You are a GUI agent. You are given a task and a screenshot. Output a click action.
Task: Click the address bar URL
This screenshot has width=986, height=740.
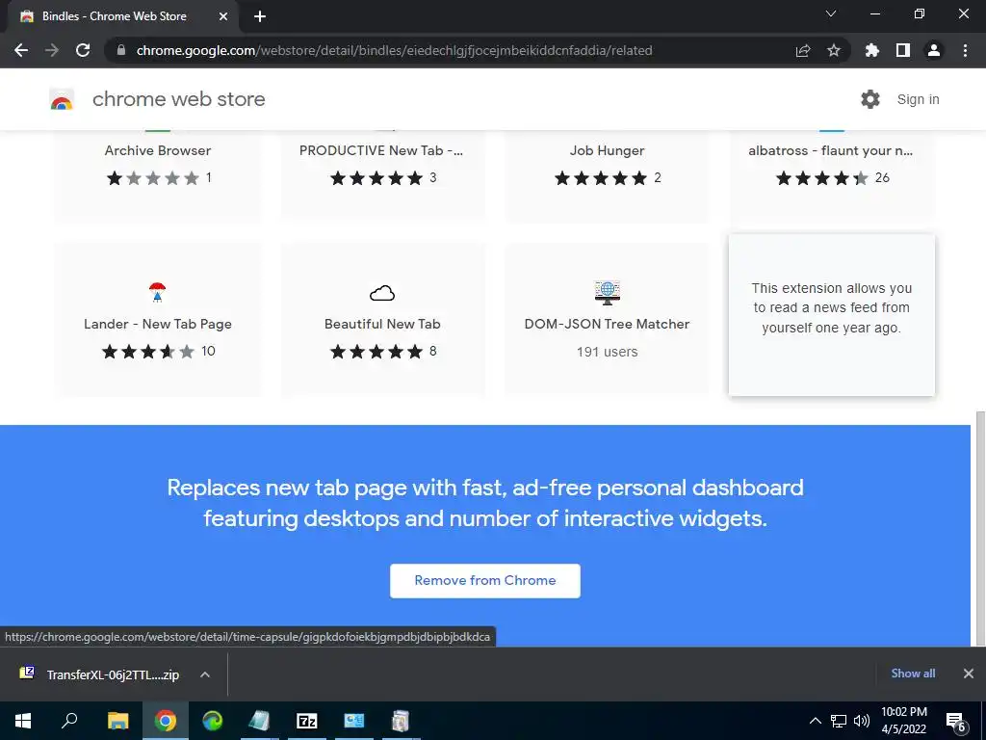point(394,50)
